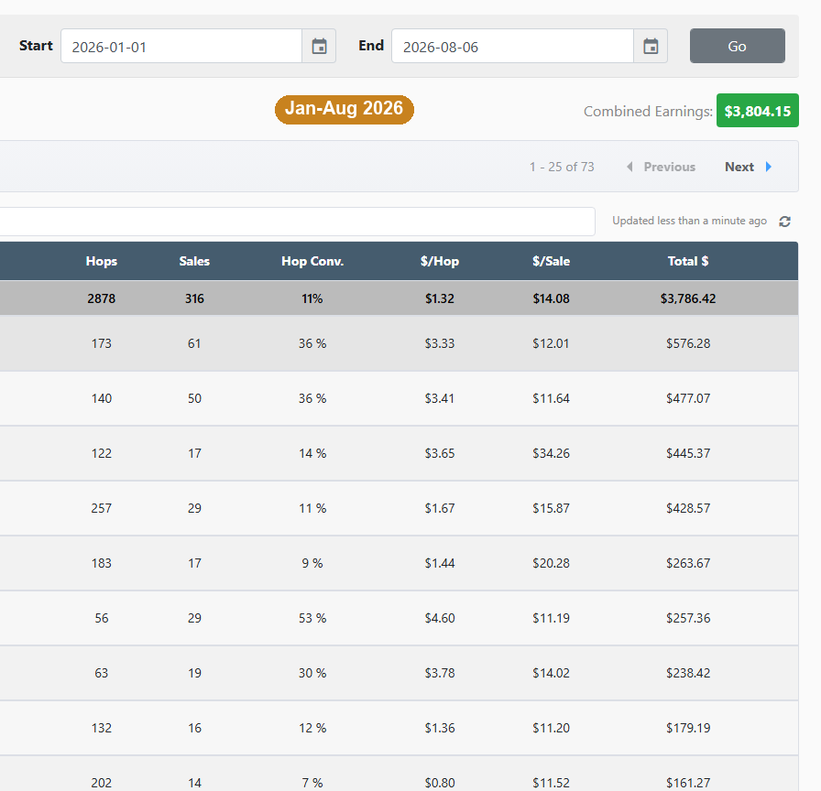Click the Hops cell showing 140
Viewport: 821px width, 791px height.
(x=102, y=398)
